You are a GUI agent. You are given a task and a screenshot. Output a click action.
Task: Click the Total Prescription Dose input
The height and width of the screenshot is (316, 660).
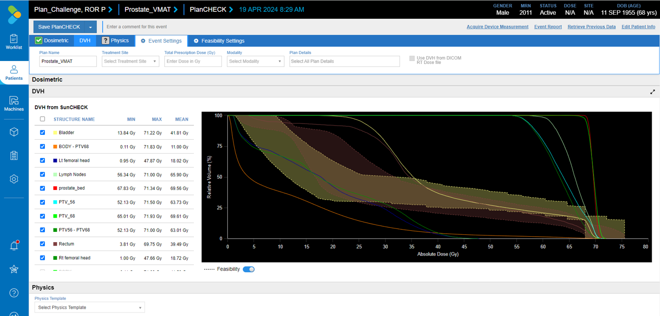193,62
